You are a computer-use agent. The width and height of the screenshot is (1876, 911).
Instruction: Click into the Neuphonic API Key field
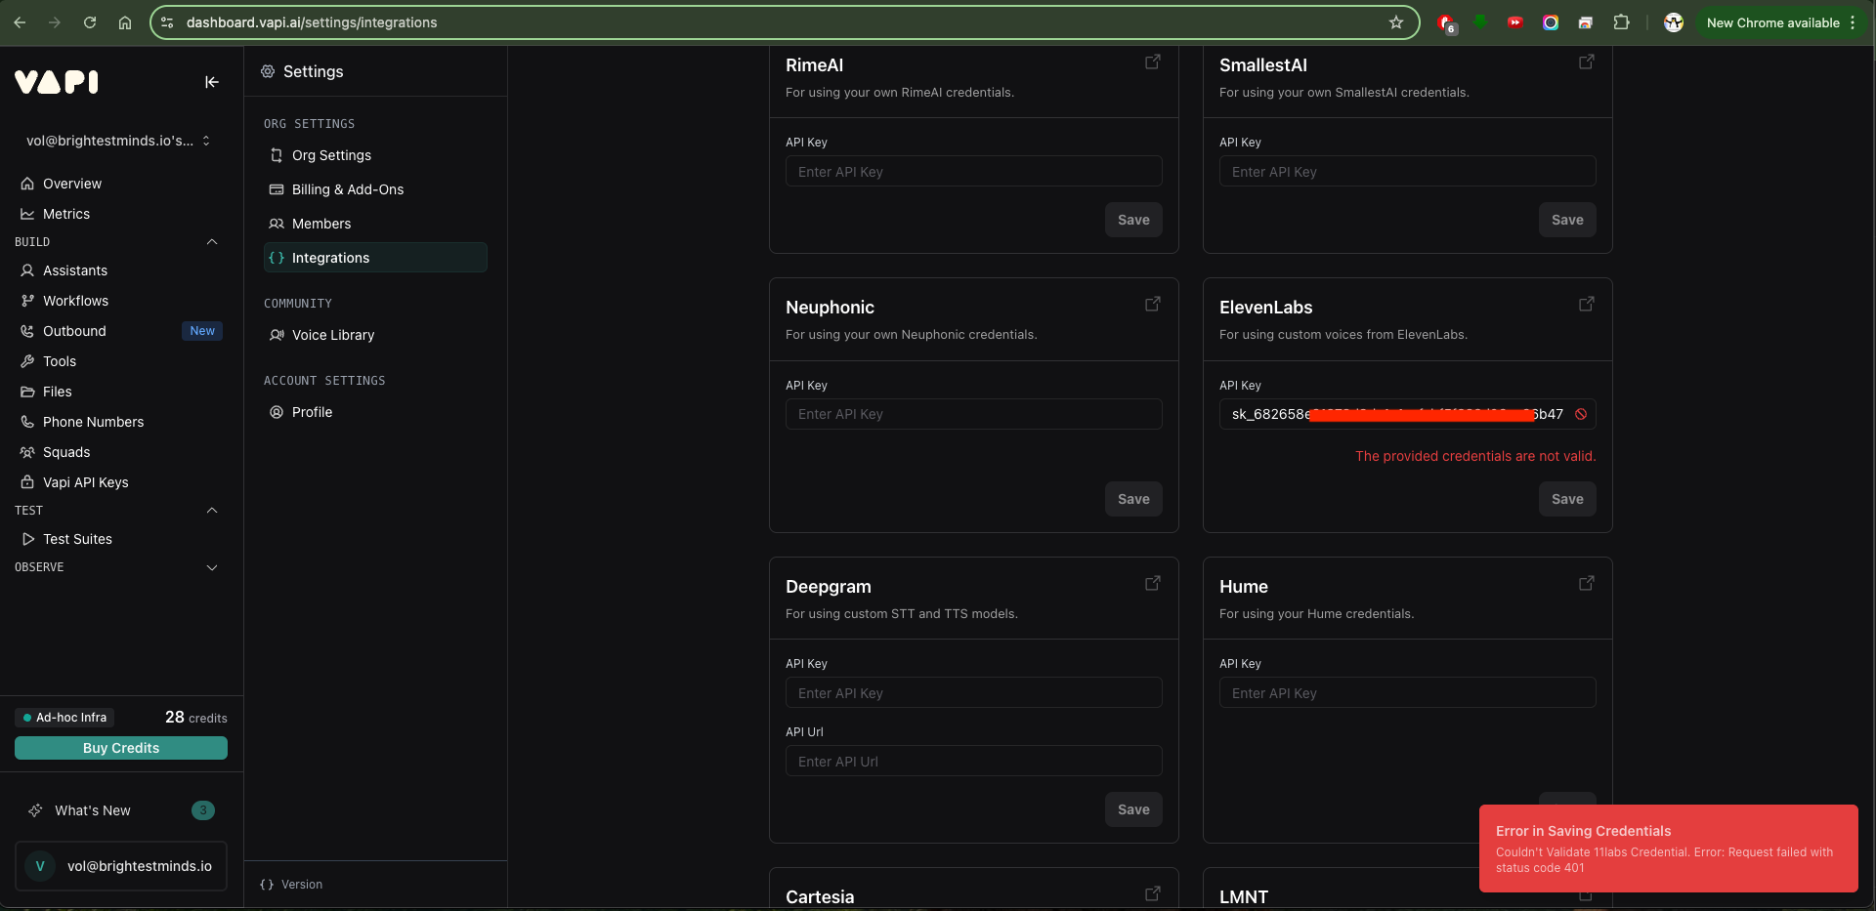973,414
